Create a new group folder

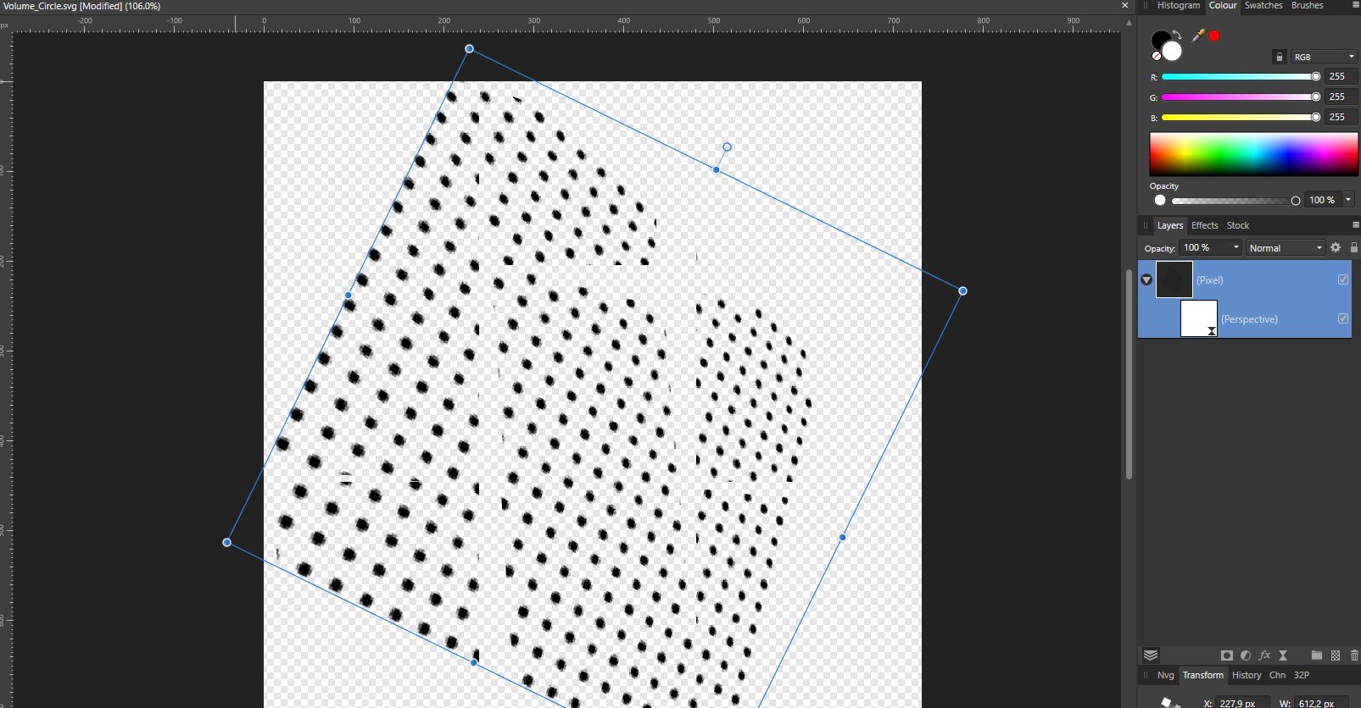point(1316,655)
